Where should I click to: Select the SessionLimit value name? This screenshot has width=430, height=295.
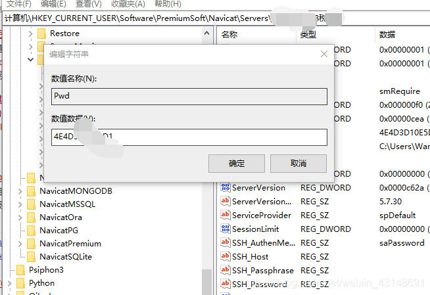pos(255,229)
